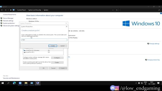Open the Action Center notifications icon
The width and height of the screenshot is (162, 91).
(158, 83)
